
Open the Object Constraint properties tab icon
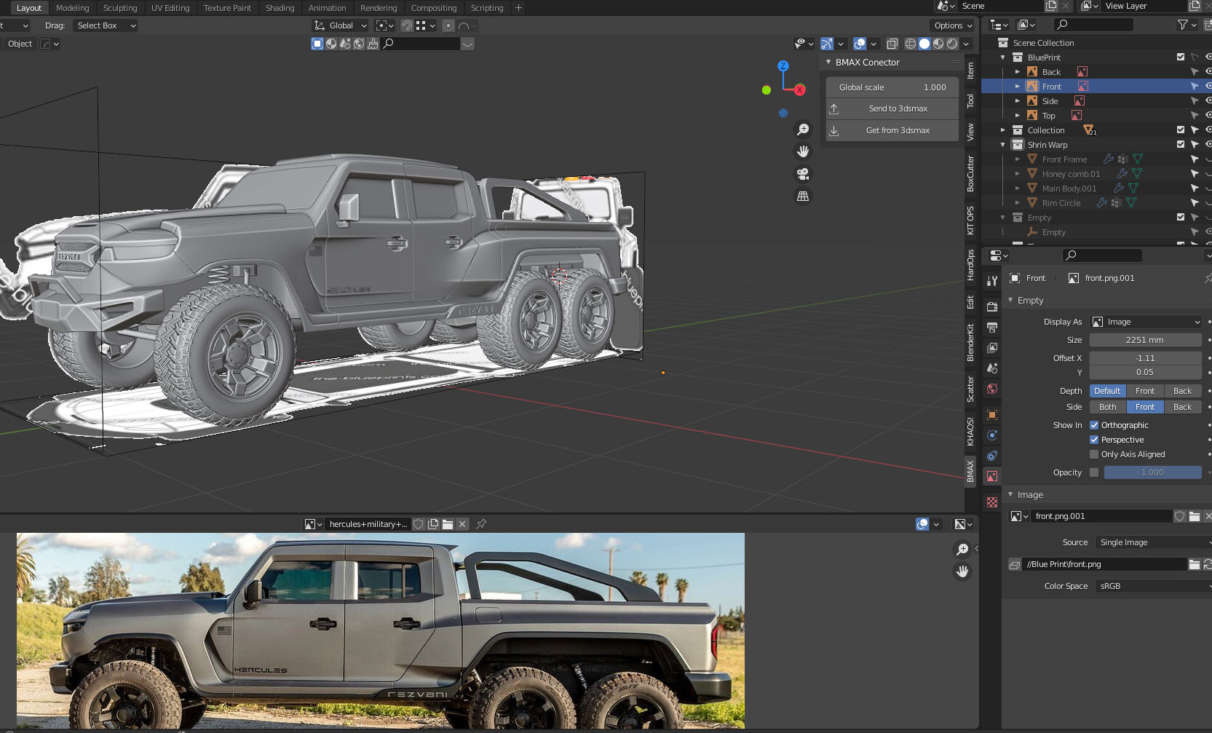(991, 456)
